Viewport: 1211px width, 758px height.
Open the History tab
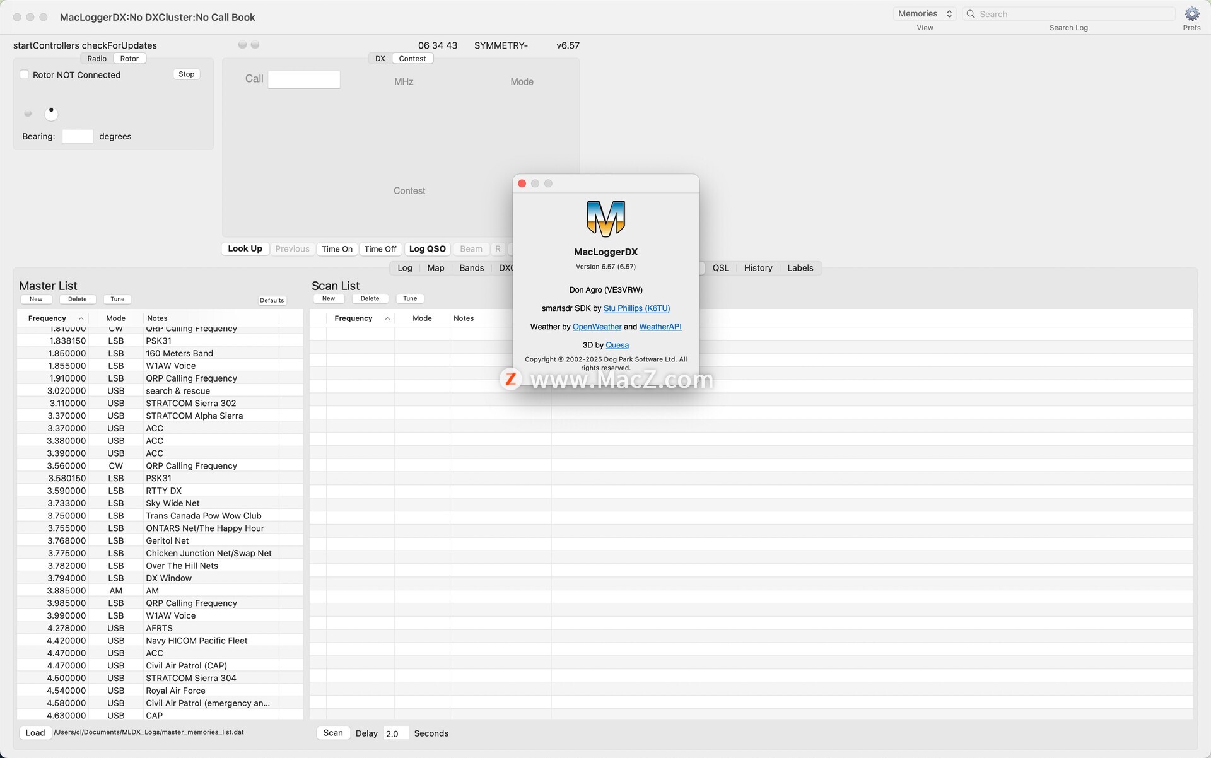pos(758,268)
